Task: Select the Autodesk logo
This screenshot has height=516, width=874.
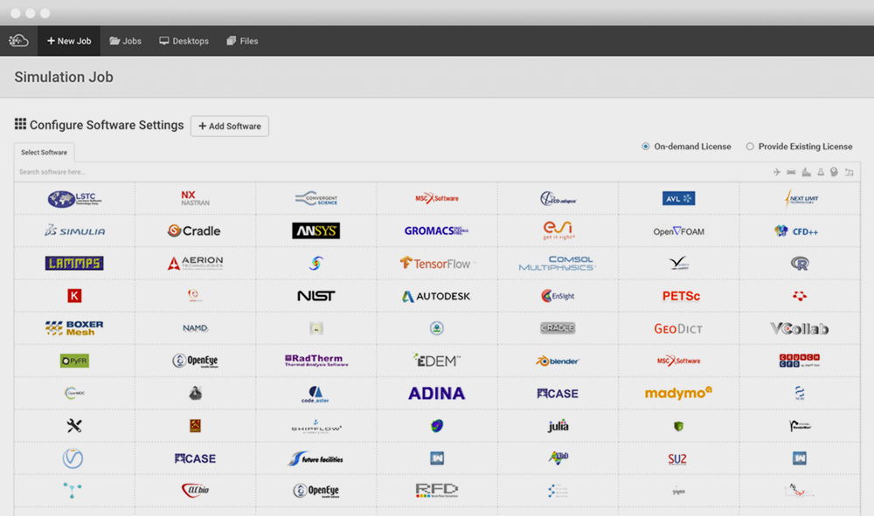Action: click(436, 296)
